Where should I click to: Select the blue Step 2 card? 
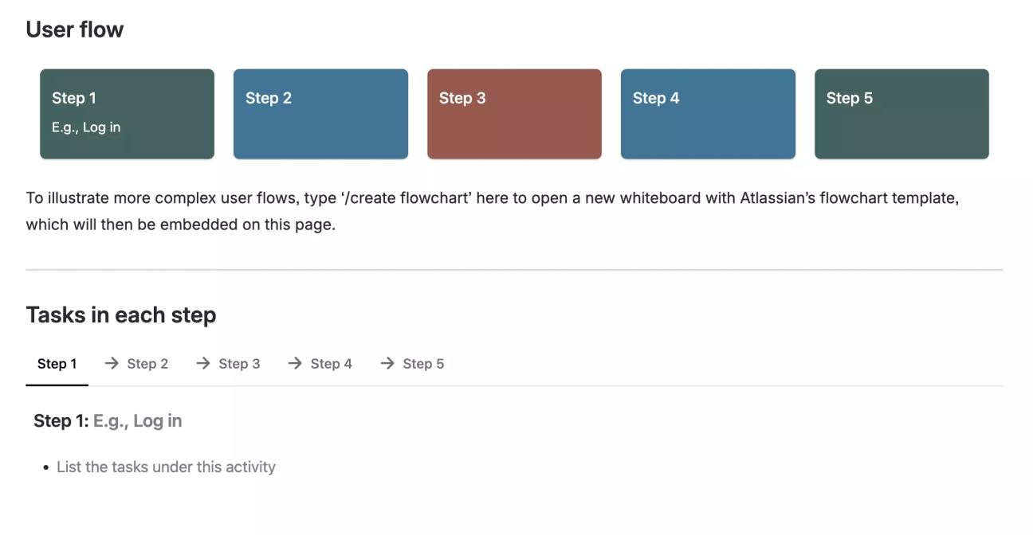point(320,113)
